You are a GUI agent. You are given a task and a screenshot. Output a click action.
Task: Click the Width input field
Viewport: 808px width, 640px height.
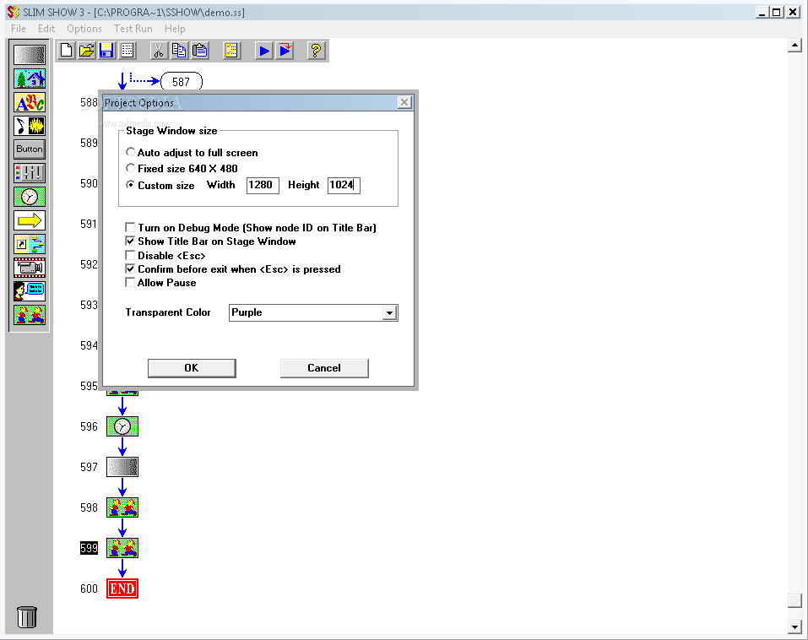263,185
